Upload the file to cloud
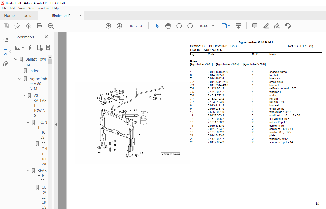The height and width of the screenshot is (209, 326). pyautogui.click(x=29, y=26)
